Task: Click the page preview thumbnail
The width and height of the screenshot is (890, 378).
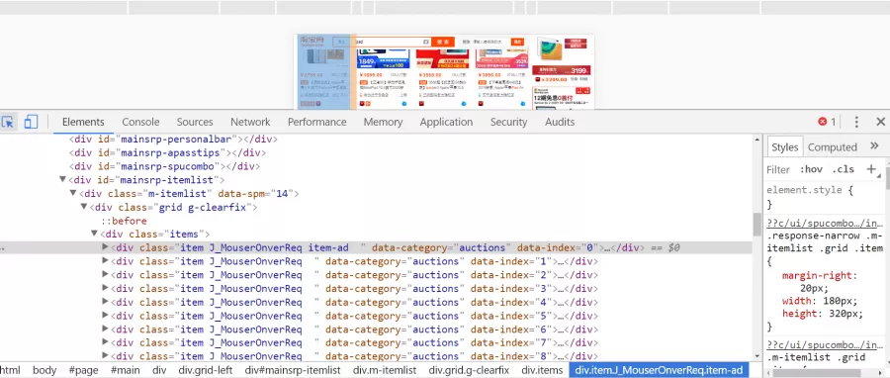Action: [444, 71]
